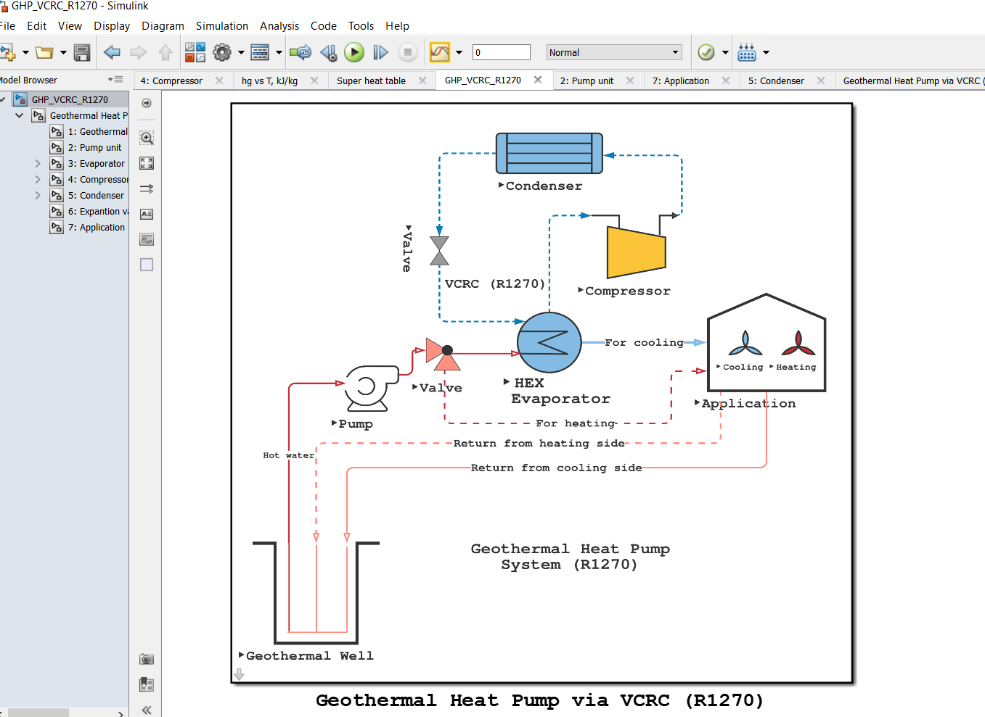Close the 4: Compressor tab
This screenshot has width=985, height=717.
coord(219,80)
